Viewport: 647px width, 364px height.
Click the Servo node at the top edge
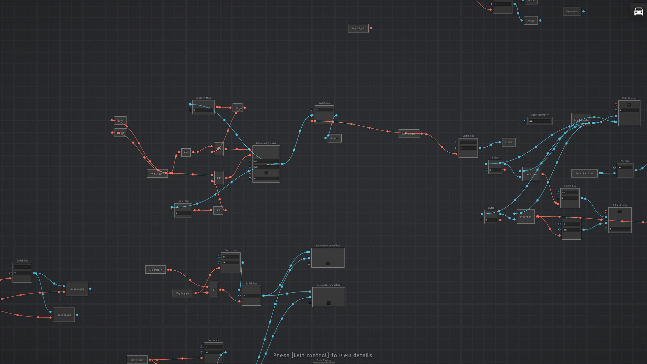(x=531, y=1)
